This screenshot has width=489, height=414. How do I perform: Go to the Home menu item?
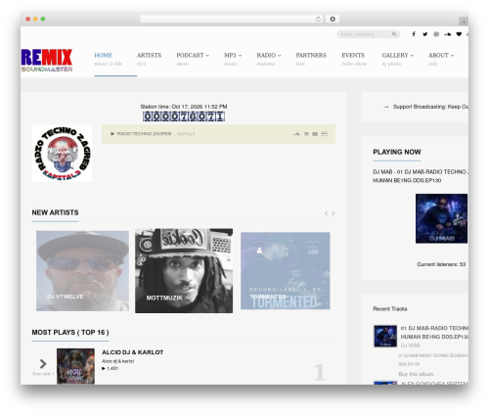(104, 56)
